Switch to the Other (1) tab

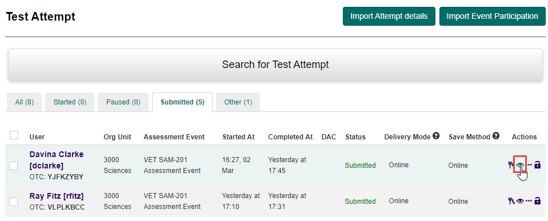pyautogui.click(x=238, y=102)
